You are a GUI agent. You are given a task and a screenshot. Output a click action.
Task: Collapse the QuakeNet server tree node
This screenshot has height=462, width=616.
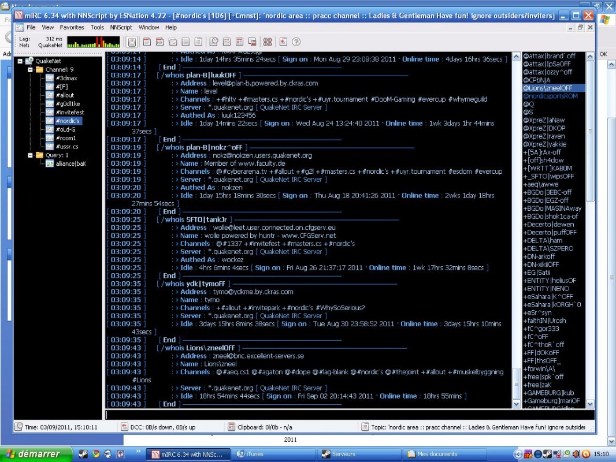pyautogui.click(x=21, y=61)
